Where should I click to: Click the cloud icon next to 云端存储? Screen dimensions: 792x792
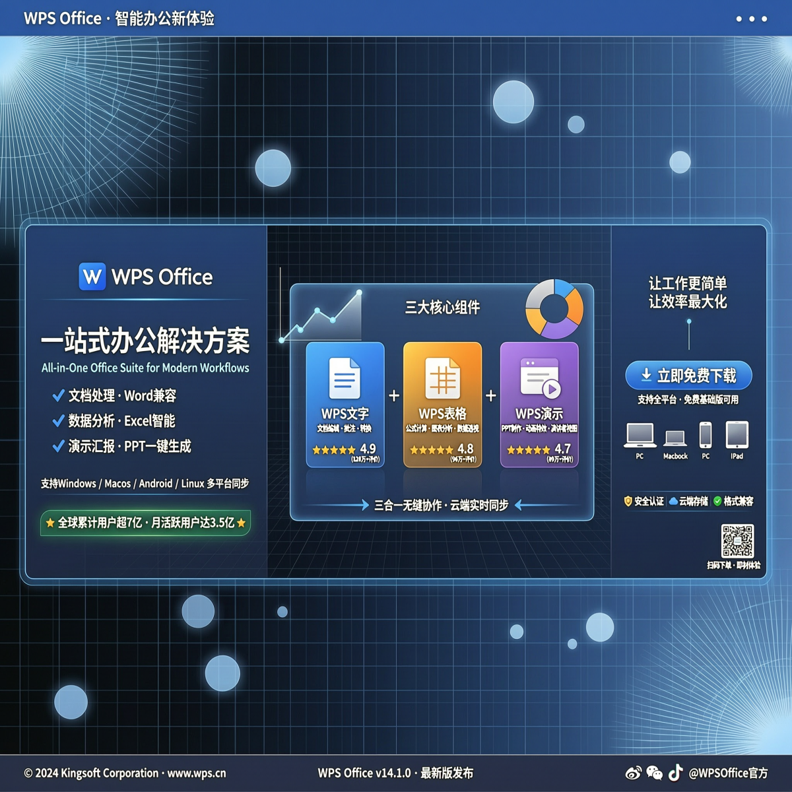click(673, 502)
